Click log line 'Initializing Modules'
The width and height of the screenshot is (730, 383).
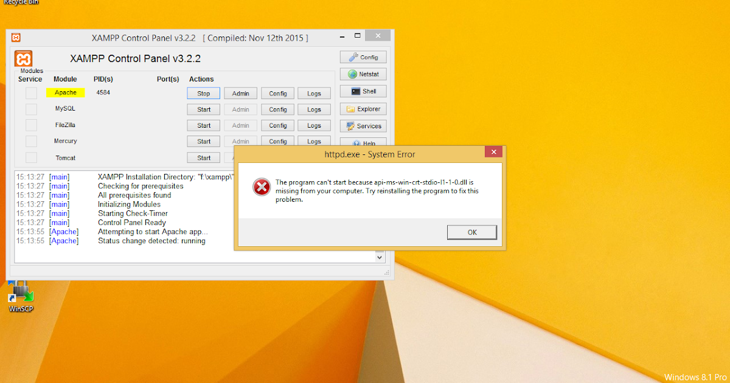coord(129,204)
